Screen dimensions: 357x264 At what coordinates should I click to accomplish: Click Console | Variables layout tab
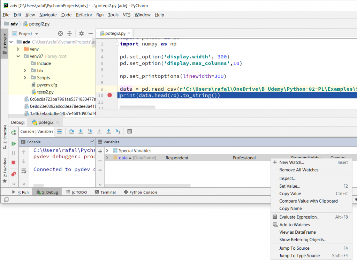point(37,131)
